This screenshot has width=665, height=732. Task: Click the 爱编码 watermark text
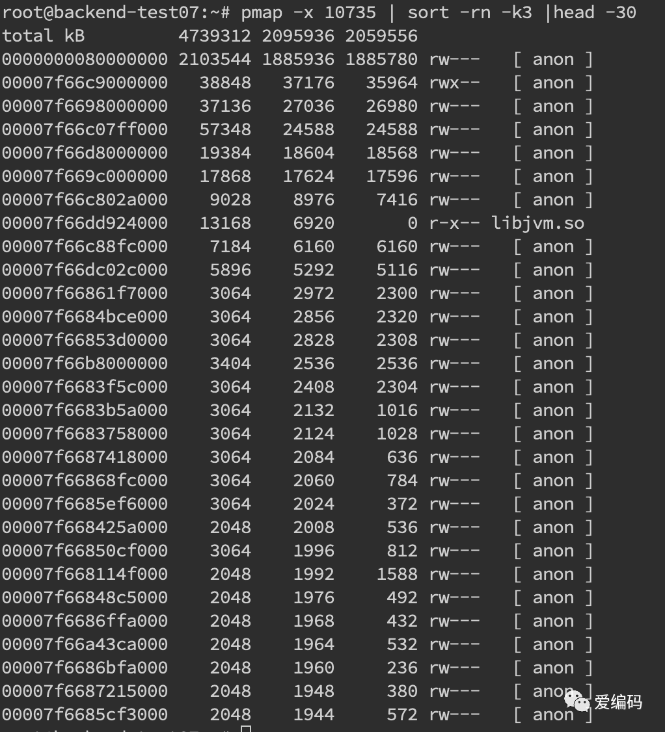618,701
